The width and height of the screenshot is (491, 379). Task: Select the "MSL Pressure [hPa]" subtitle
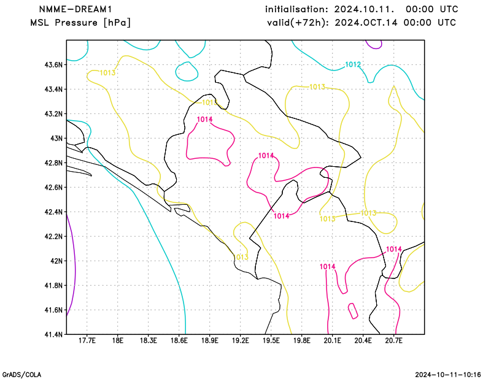tap(80, 23)
